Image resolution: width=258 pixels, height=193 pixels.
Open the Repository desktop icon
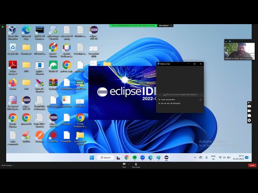(67, 102)
